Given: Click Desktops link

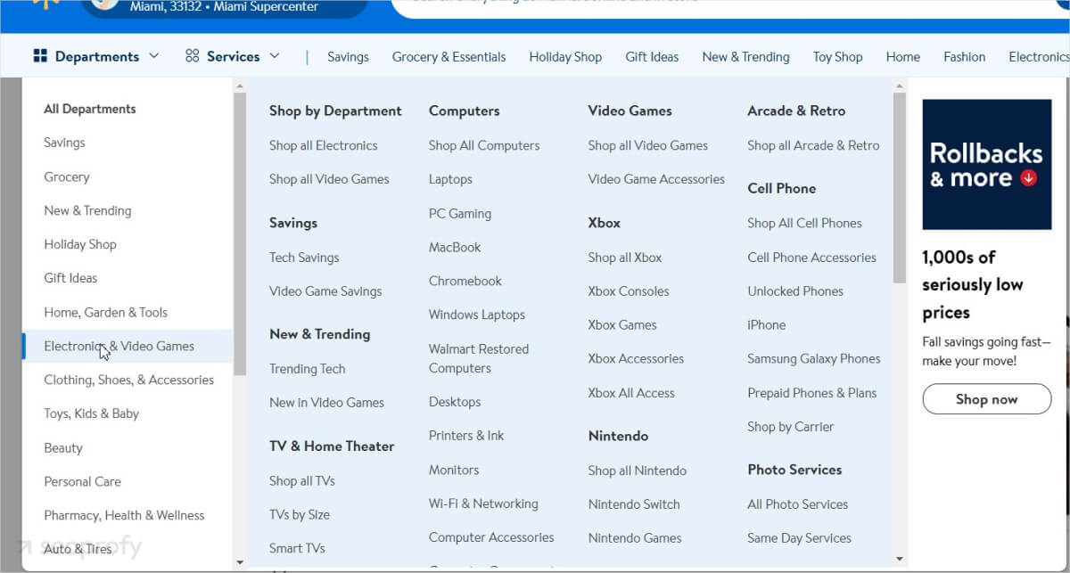Looking at the screenshot, I should (x=455, y=402).
